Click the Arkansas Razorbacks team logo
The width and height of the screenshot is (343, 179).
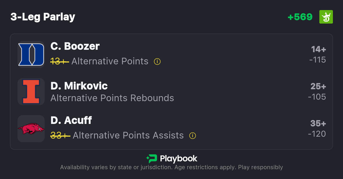[x=31, y=129]
